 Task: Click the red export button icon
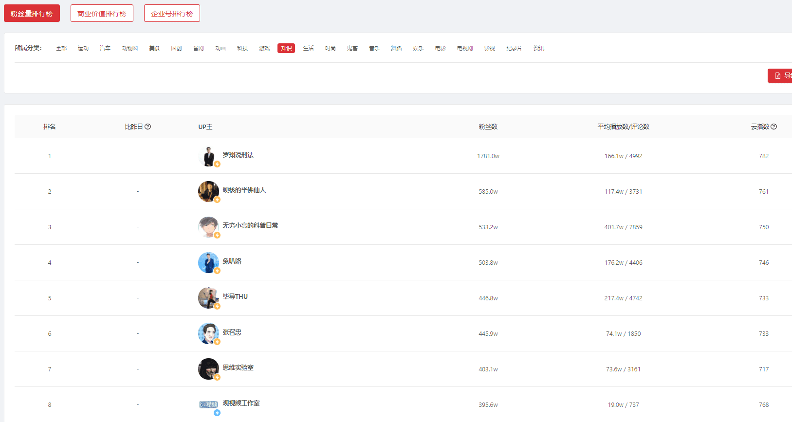click(778, 75)
